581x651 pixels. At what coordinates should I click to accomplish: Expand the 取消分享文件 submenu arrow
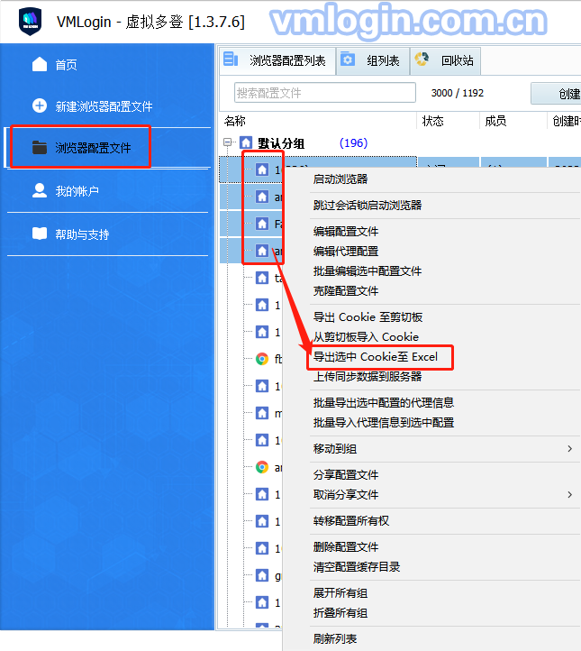[570, 495]
